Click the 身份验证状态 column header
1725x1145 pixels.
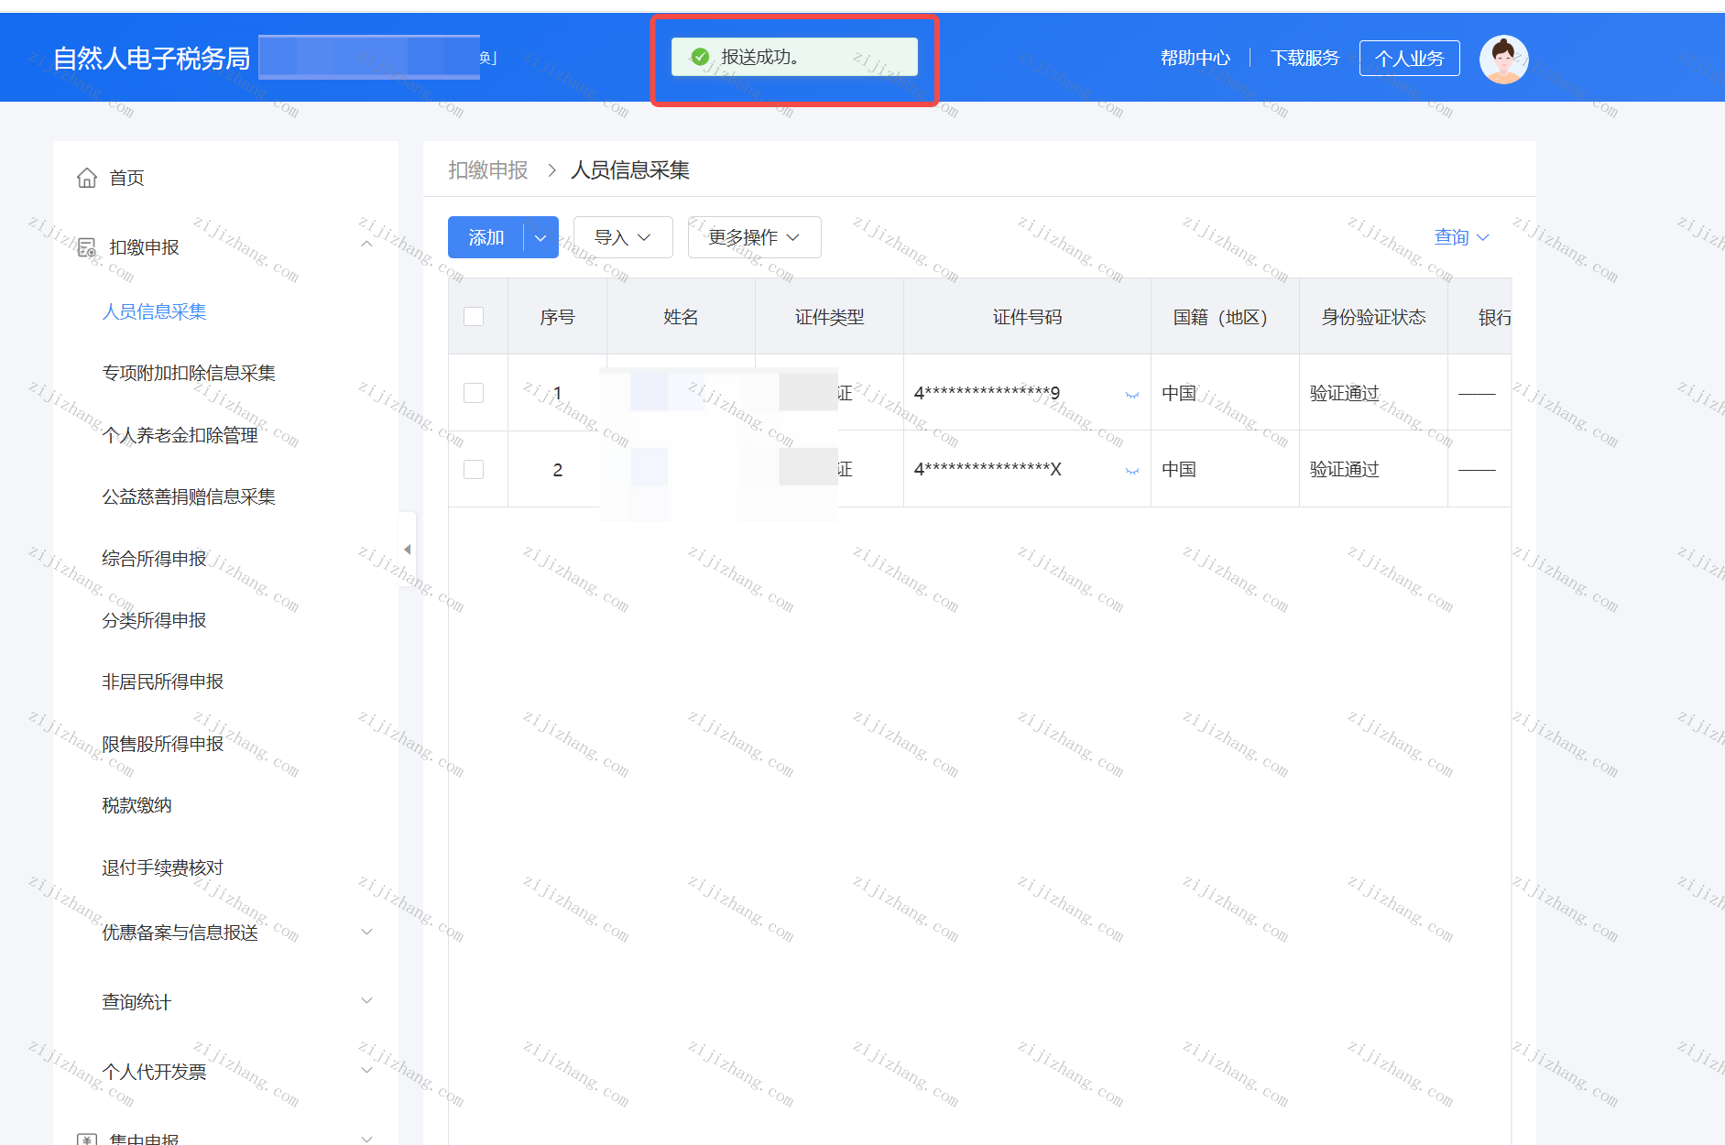pos(1373,317)
